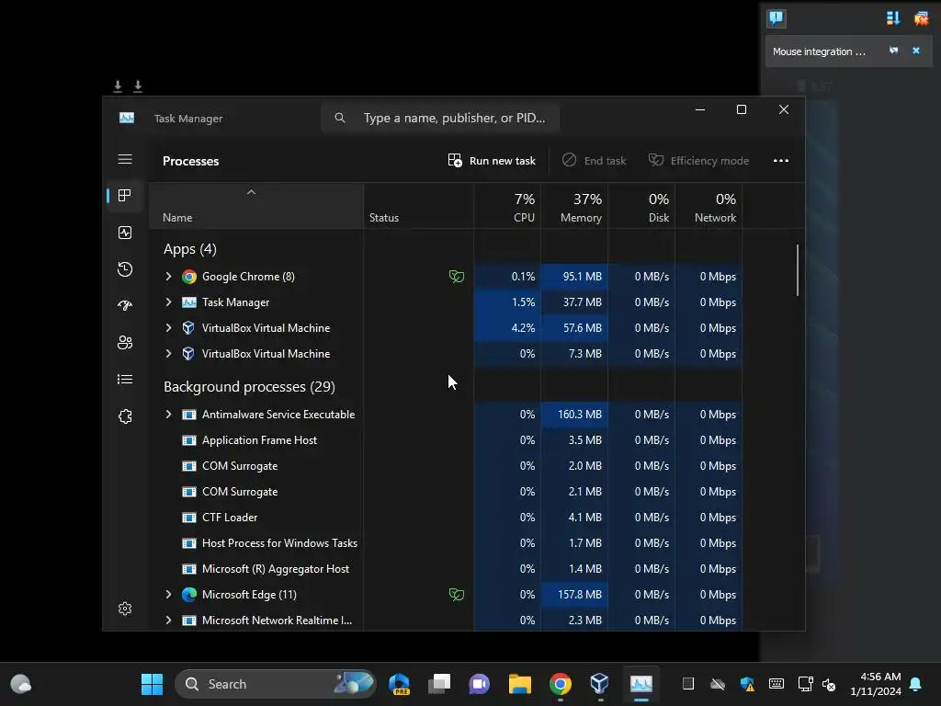The image size is (941, 706).
Task: Expand the Task Manager process row
Action: pyautogui.click(x=169, y=302)
